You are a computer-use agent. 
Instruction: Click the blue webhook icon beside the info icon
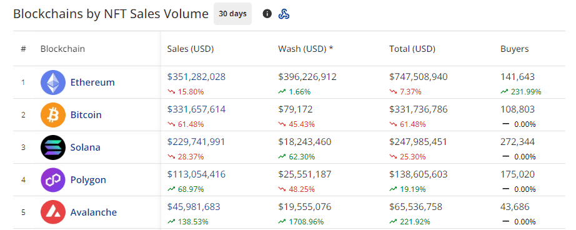click(284, 14)
